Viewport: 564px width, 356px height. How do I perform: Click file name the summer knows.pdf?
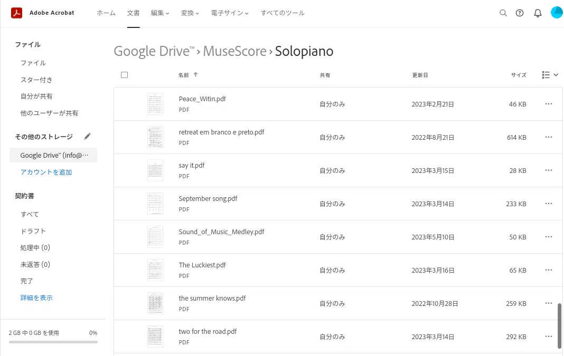click(x=212, y=298)
